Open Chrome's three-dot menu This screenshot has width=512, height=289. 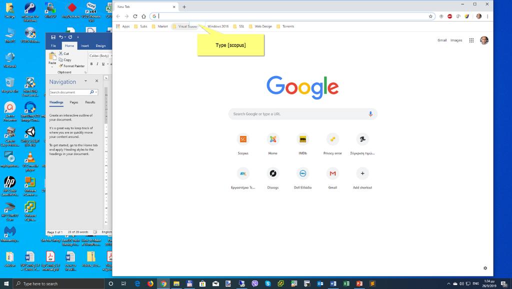pos(487,16)
